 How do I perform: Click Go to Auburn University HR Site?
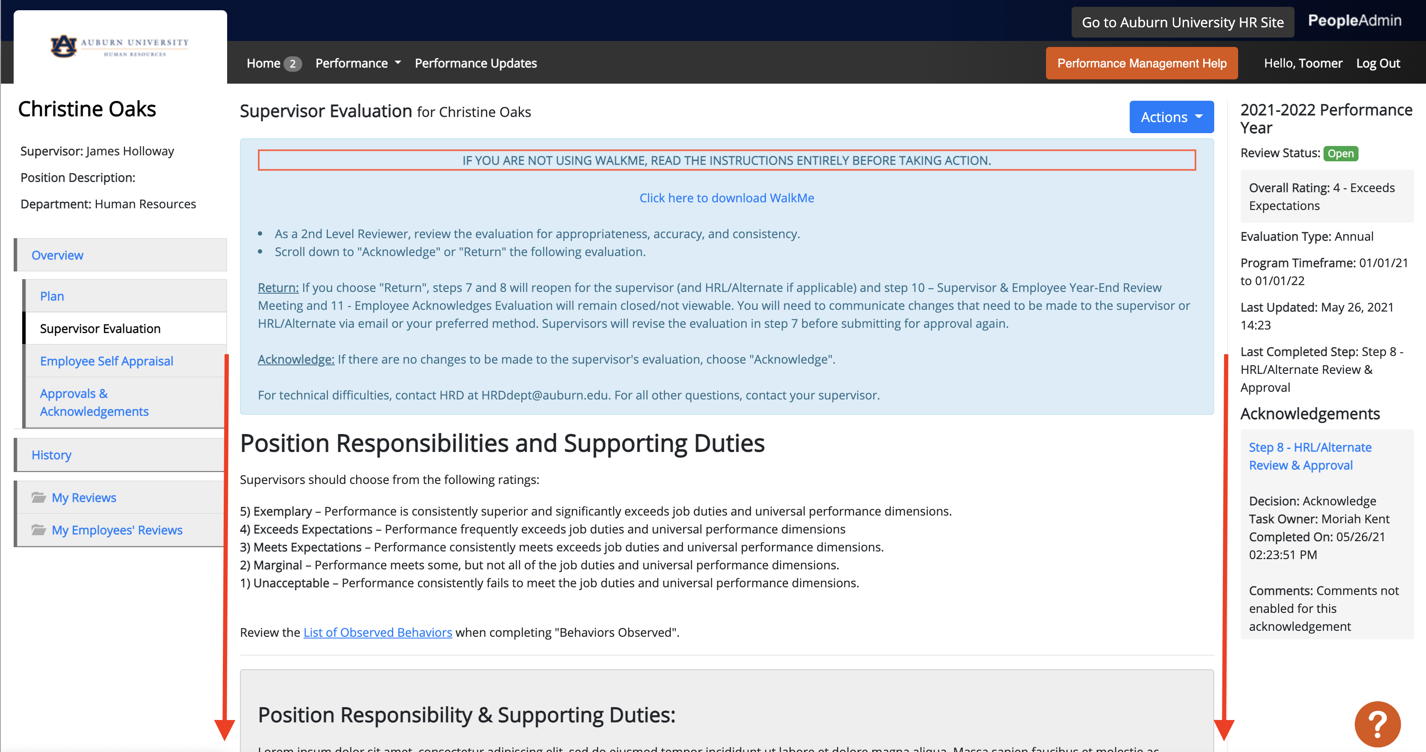pyautogui.click(x=1183, y=22)
